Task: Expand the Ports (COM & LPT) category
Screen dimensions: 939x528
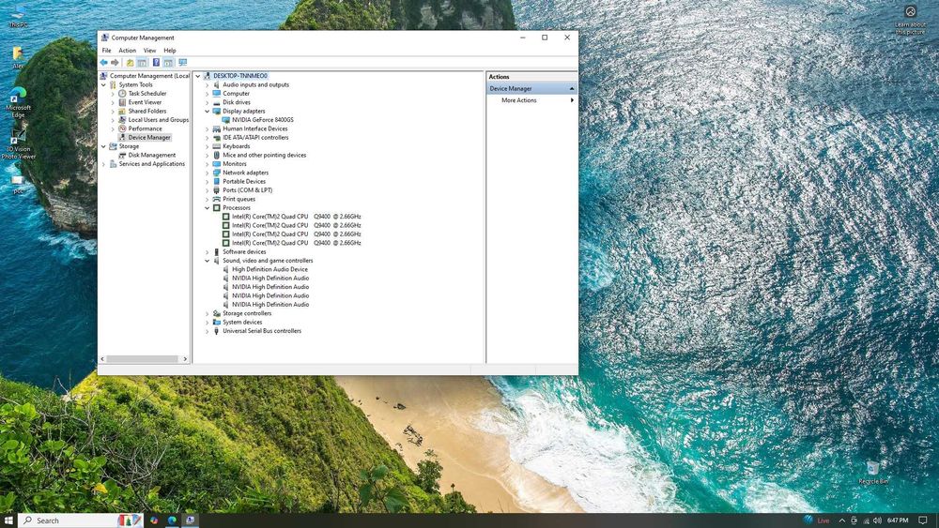Action: pyautogui.click(x=208, y=190)
